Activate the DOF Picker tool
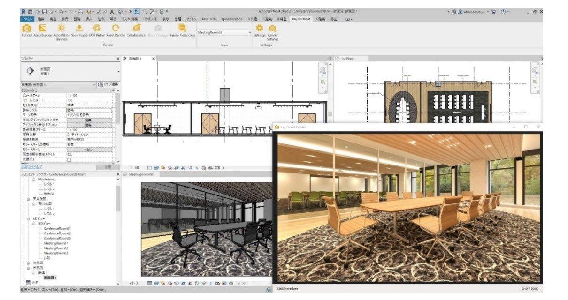The height and width of the screenshot is (300, 568). tap(97, 29)
